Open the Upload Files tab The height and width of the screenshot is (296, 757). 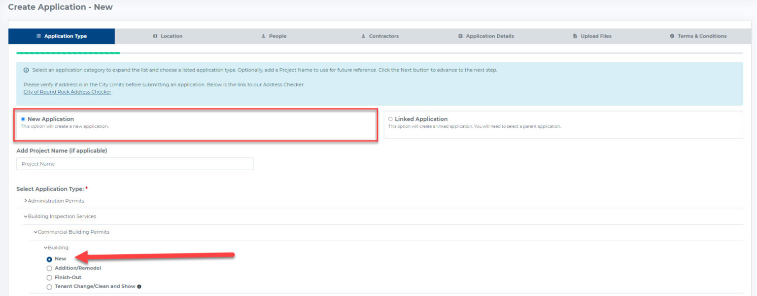click(x=592, y=36)
